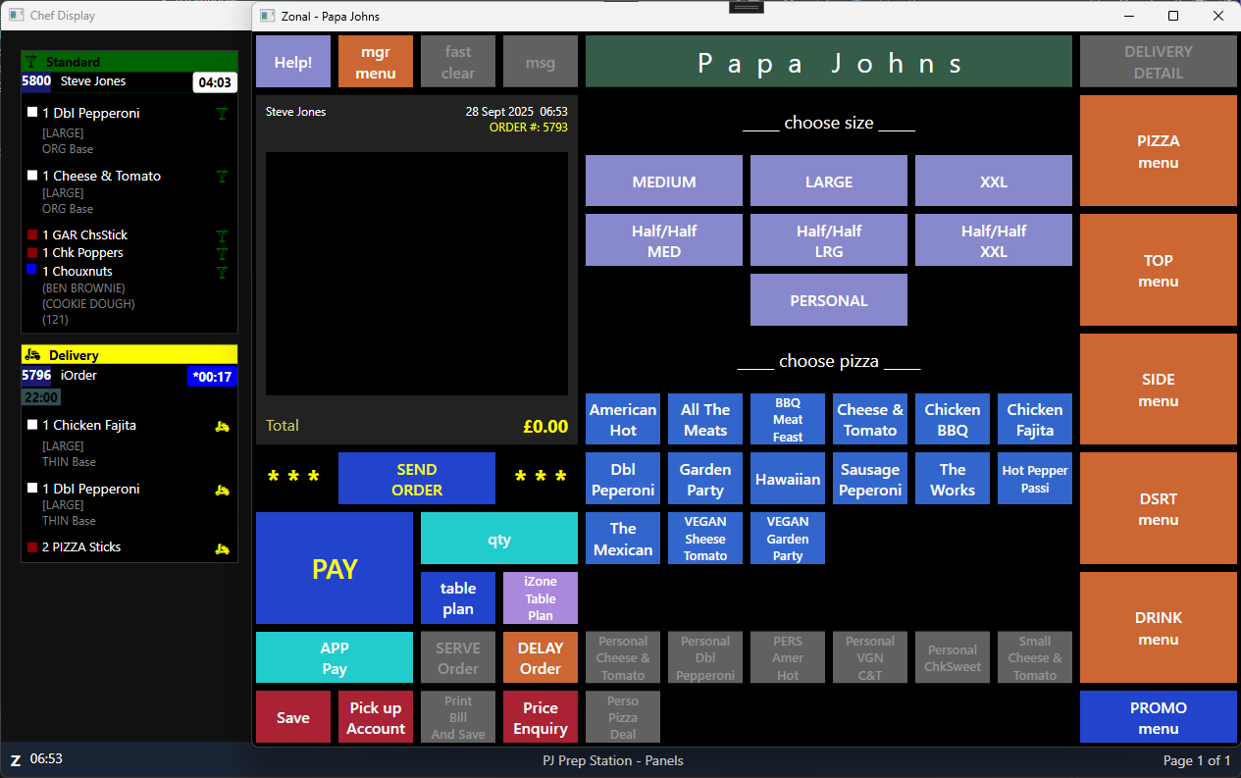Click the green drink icon beside Dbl Pepperoni
The image size is (1241, 778).
[x=223, y=113]
